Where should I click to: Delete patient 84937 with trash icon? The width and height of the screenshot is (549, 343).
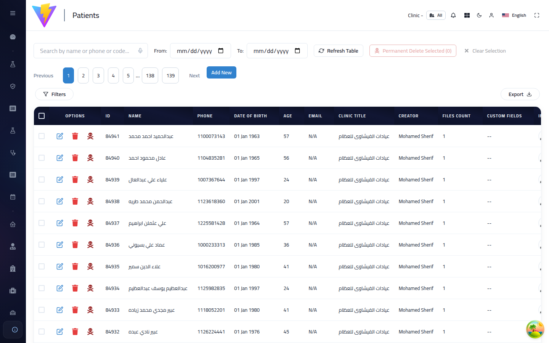point(75,223)
